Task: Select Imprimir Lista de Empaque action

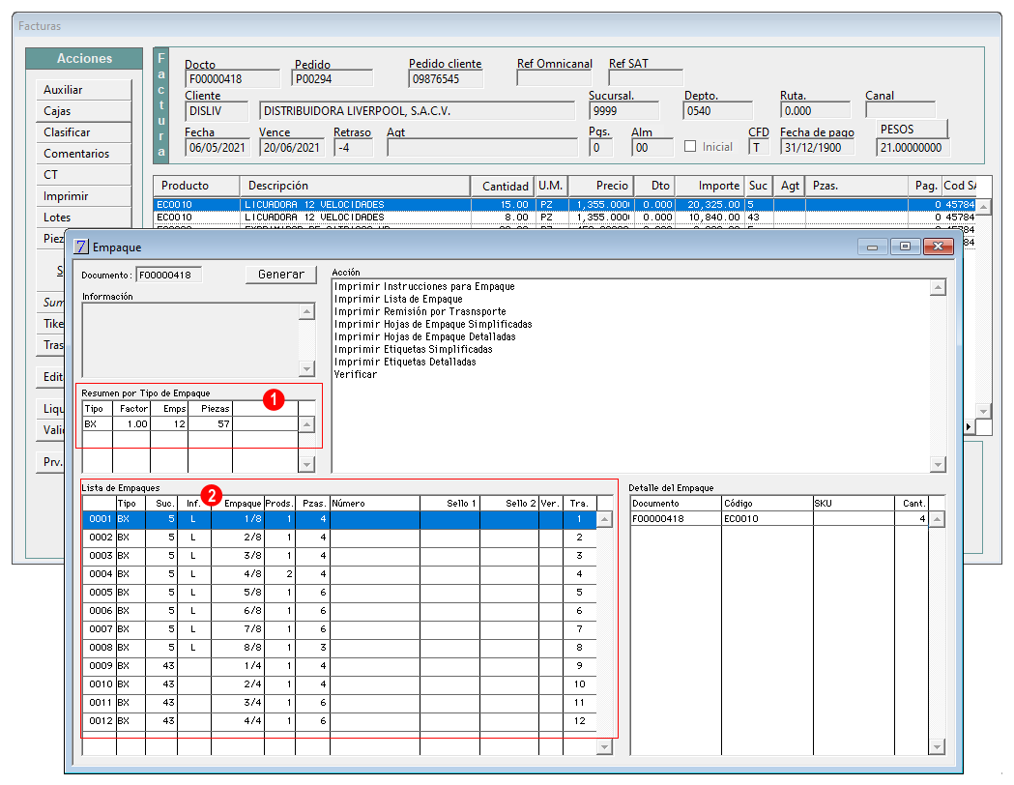Action: [398, 299]
